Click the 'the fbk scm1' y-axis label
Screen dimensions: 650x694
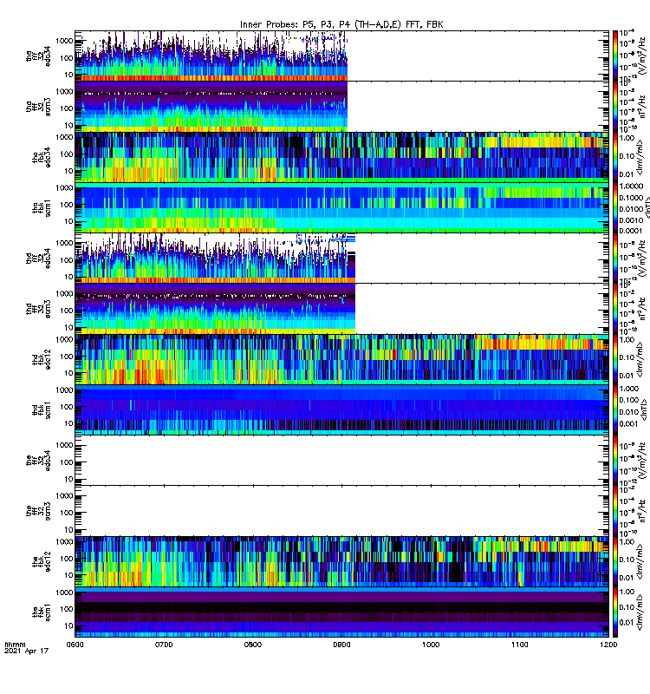click(x=42, y=612)
